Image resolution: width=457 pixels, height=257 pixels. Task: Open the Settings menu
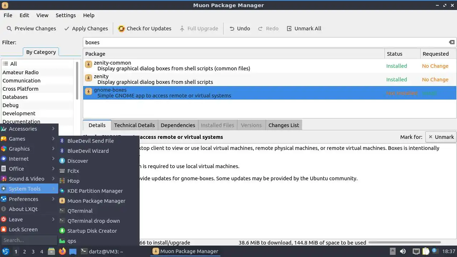pos(66,15)
